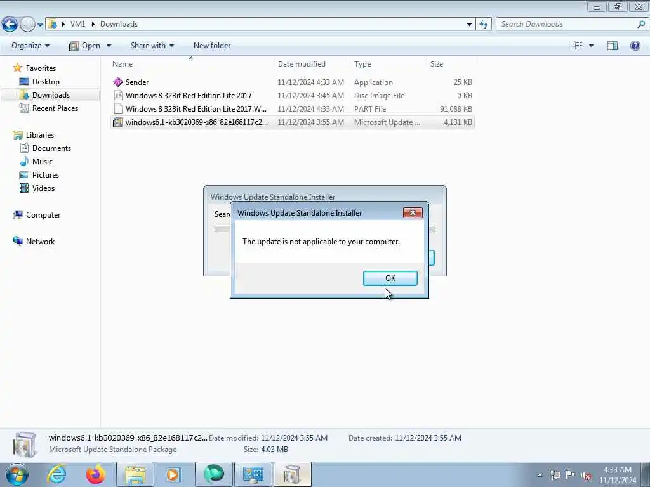Viewport: 650px width, 487px height.
Task: Click OK in the update error dialog
Action: (x=390, y=278)
